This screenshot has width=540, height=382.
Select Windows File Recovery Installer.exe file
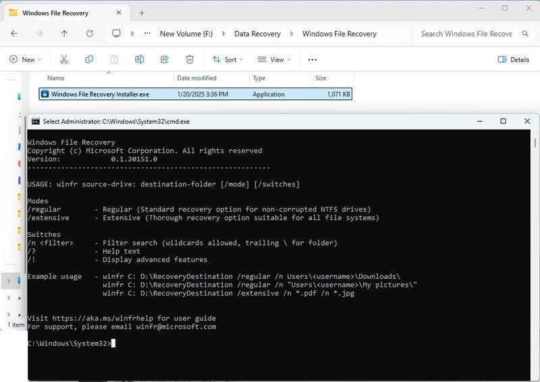click(100, 94)
